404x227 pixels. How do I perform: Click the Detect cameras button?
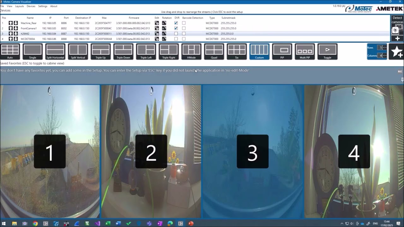click(397, 25)
